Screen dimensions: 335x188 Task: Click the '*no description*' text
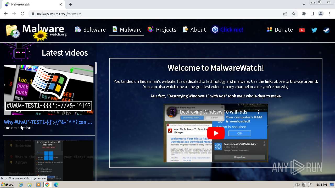point(18,128)
